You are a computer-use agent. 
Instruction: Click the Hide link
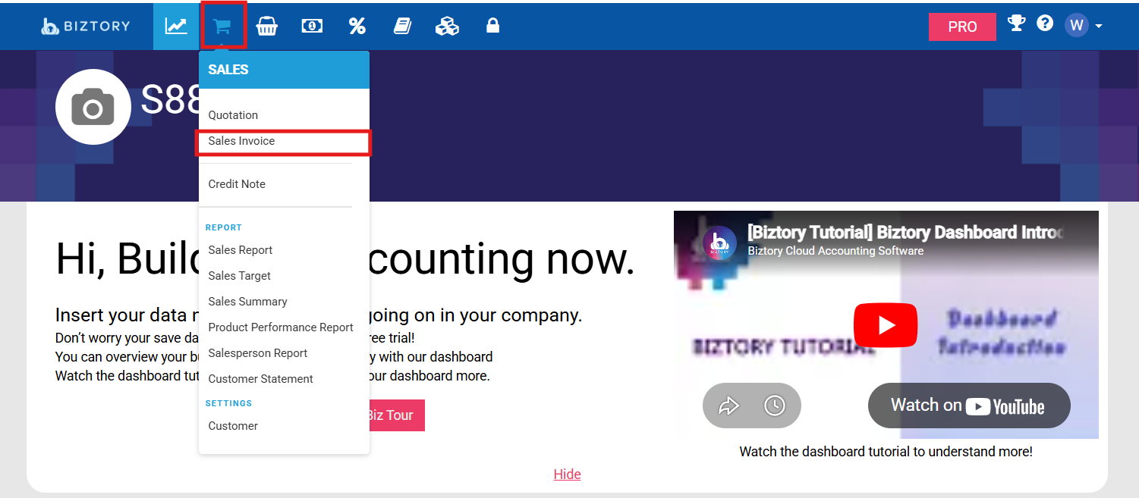pos(567,475)
